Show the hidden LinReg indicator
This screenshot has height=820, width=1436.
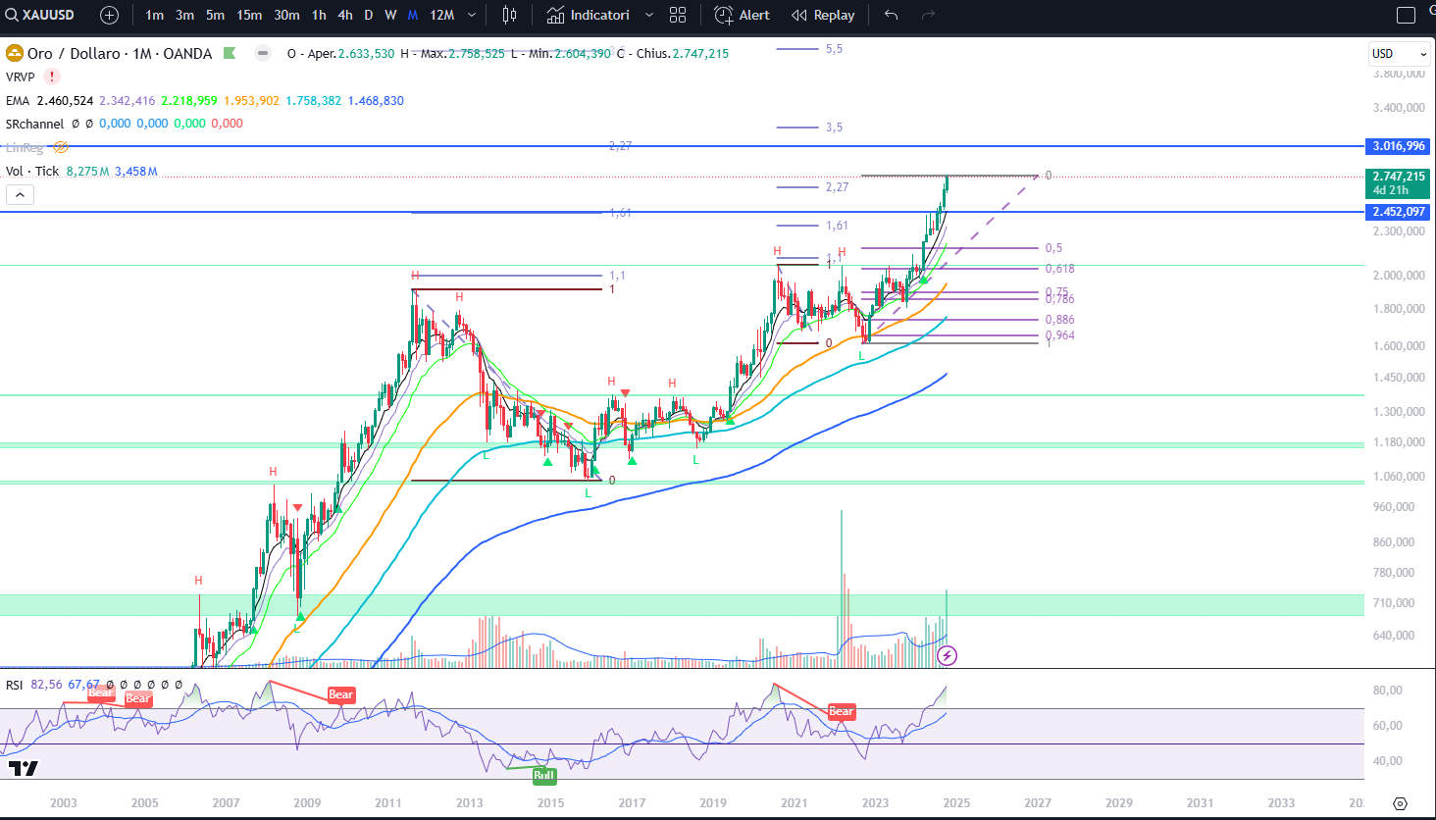pos(61,147)
